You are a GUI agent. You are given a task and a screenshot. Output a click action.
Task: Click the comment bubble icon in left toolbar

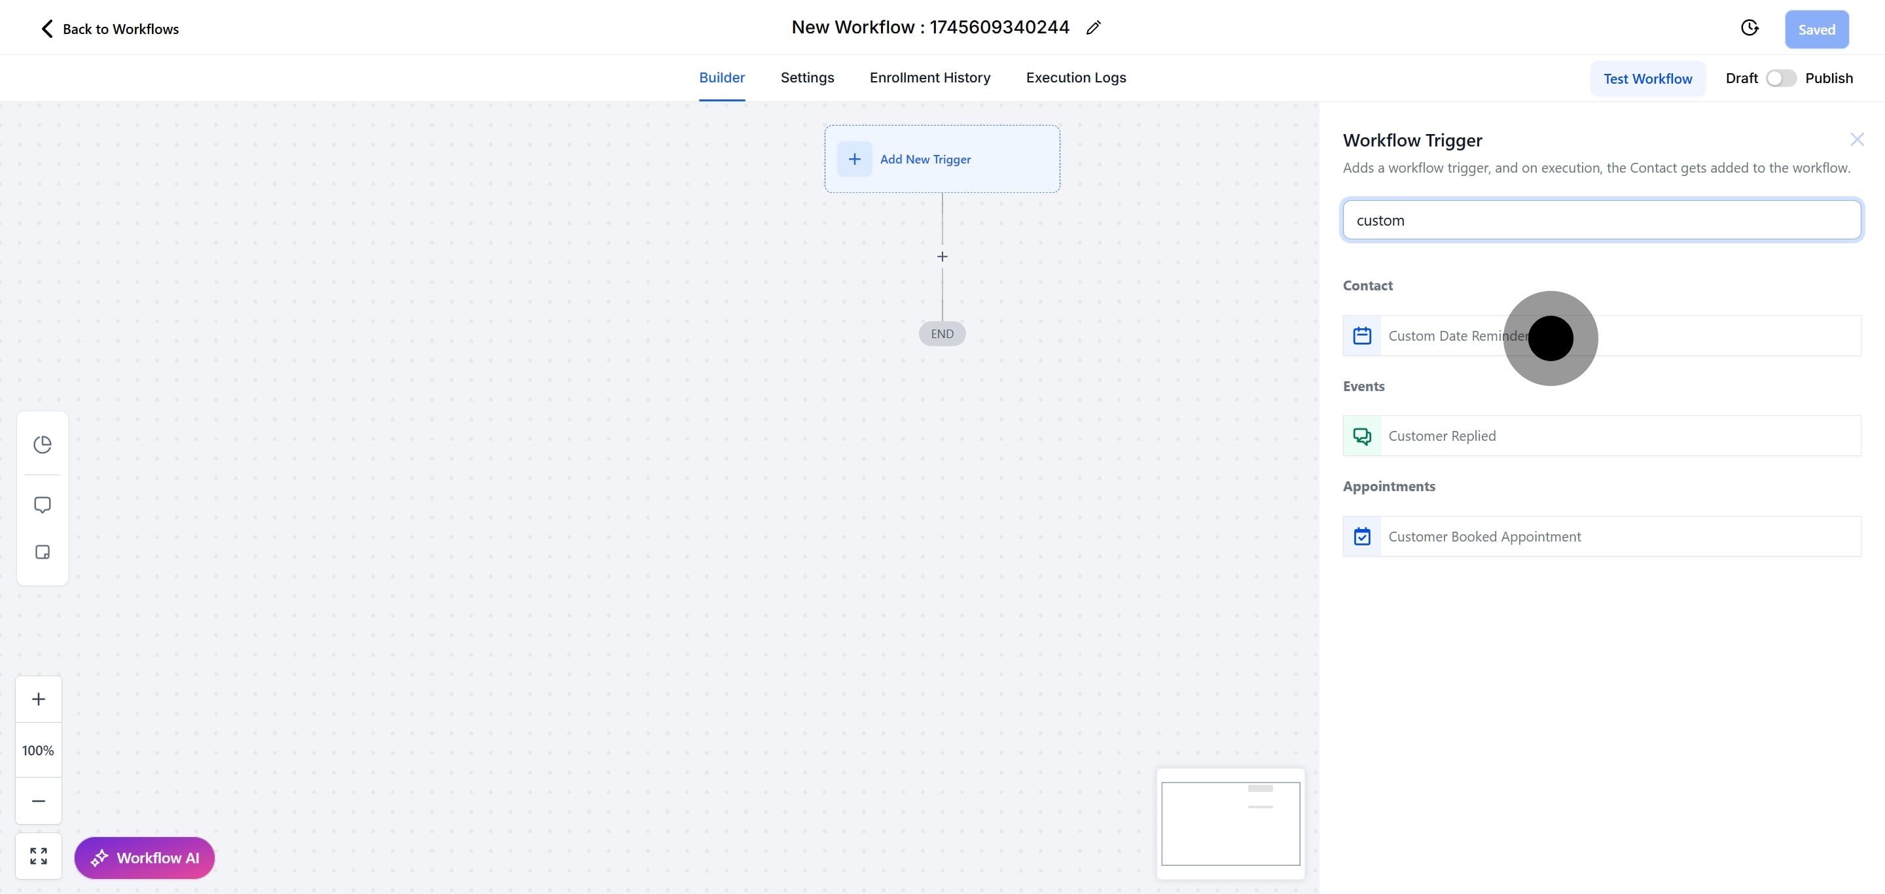click(x=43, y=505)
